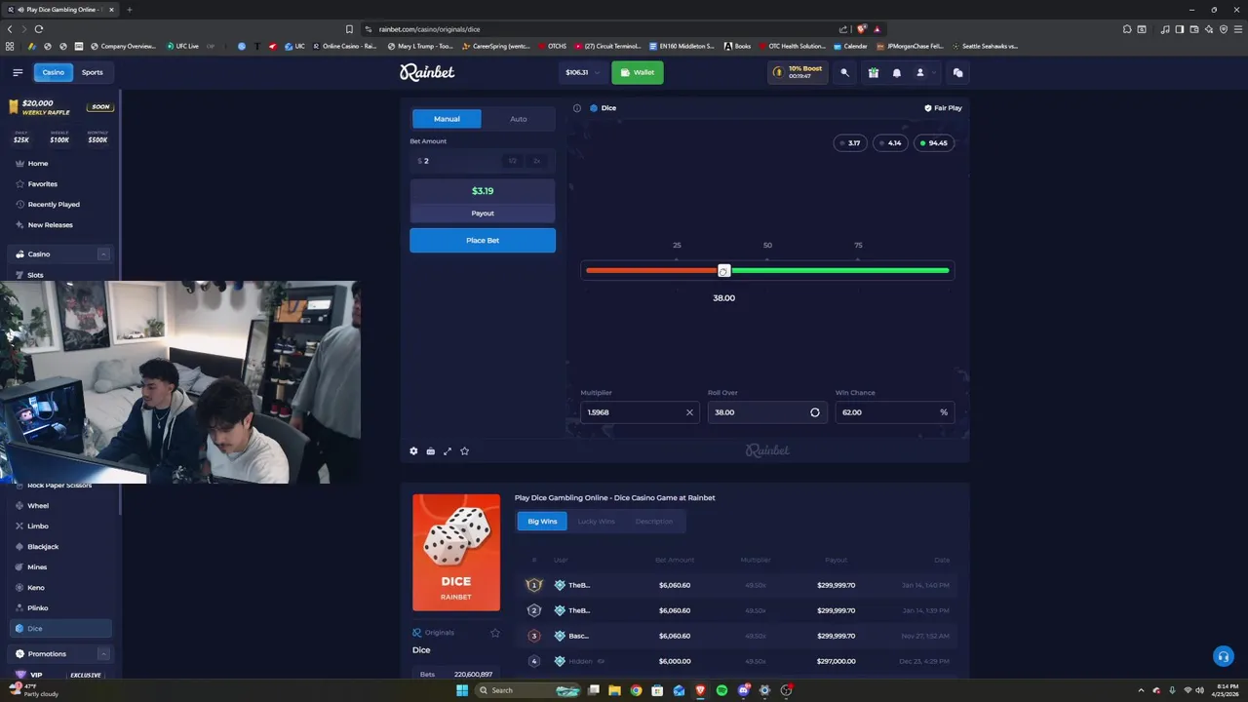This screenshot has height=702, width=1248.
Task: Halve the bet with 1/2 button
Action: (x=512, y=161)
